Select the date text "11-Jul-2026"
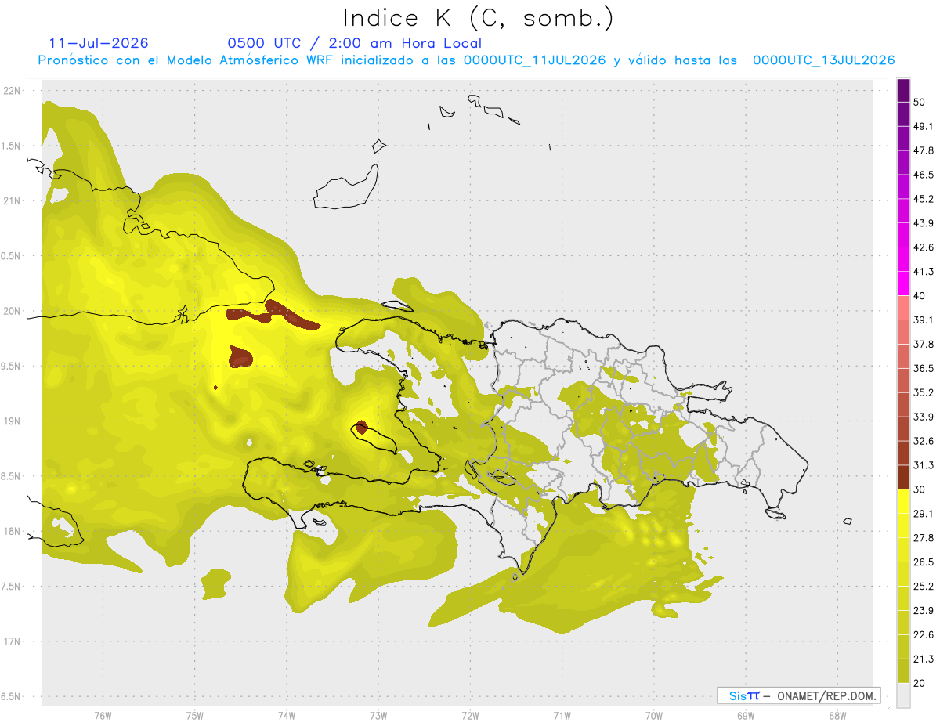This screenshot has width=940, height=726. [99, 43]
